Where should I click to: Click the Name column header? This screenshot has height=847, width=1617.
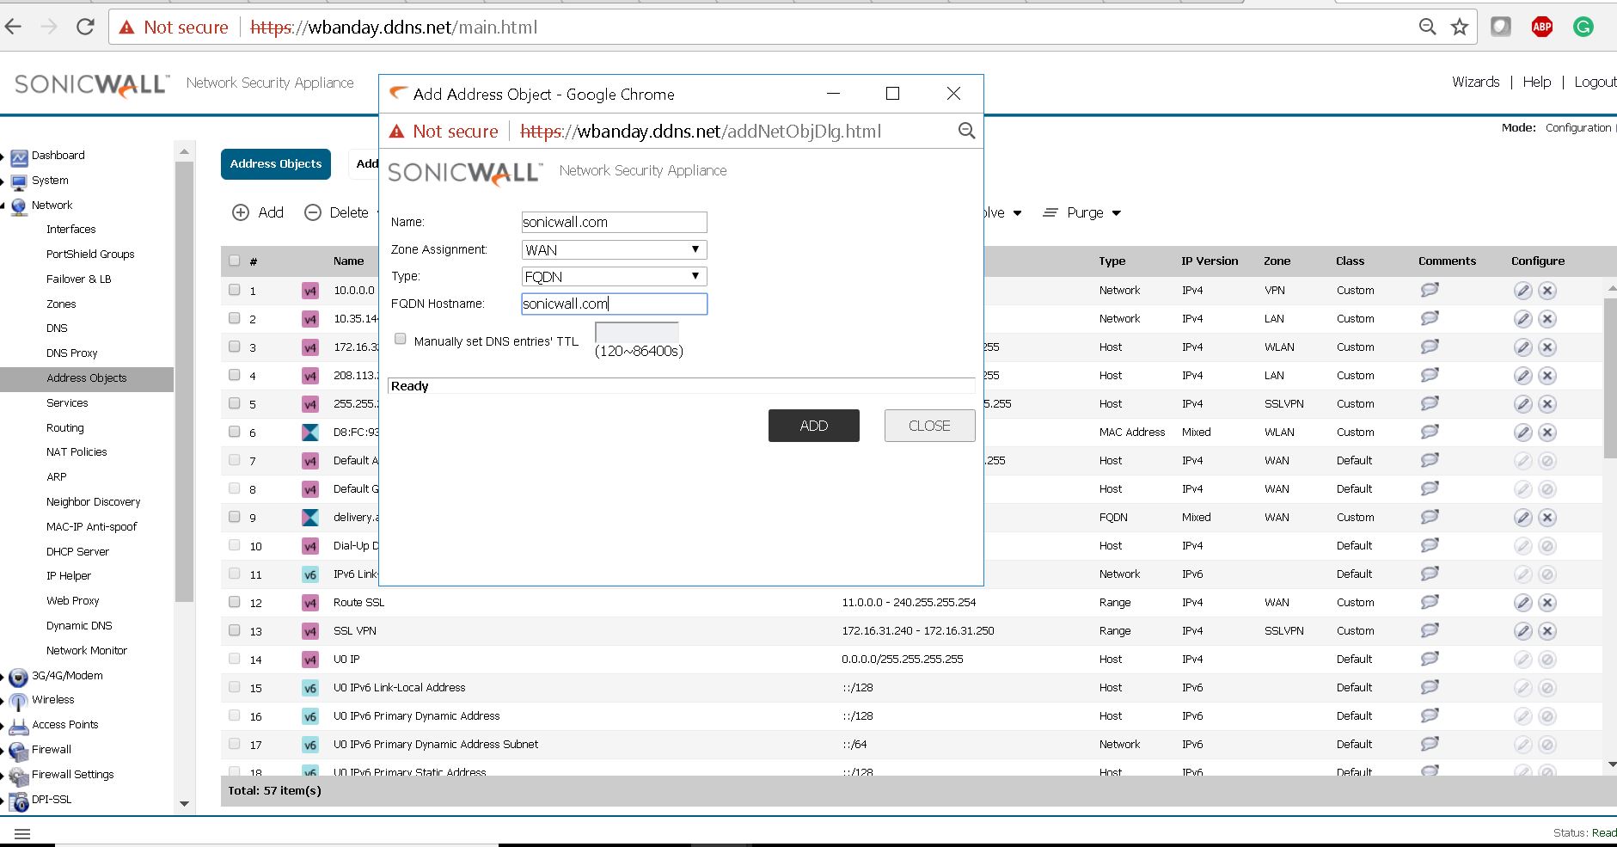tap(349, 261)
